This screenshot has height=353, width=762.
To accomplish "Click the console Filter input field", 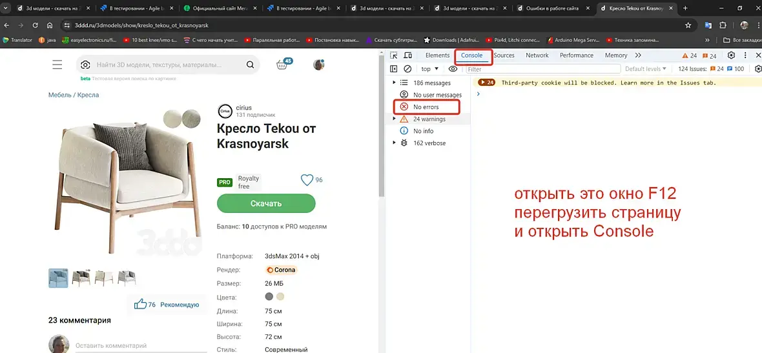I will click(x=543, y=69).
